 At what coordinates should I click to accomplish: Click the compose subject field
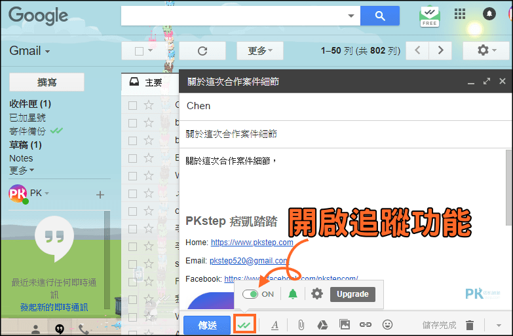[x=345, y=134]
